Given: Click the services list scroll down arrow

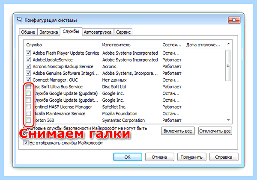Looking at the screenshot, I should point(228,120).
